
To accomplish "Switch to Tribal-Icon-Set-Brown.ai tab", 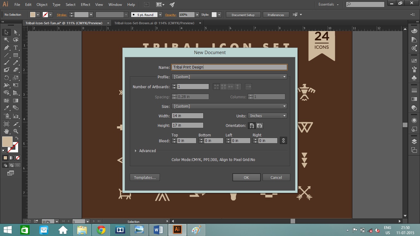I will pos(154,23).
